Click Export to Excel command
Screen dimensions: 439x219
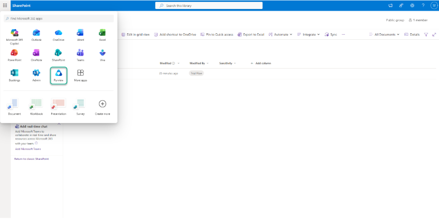coord(251,34)
